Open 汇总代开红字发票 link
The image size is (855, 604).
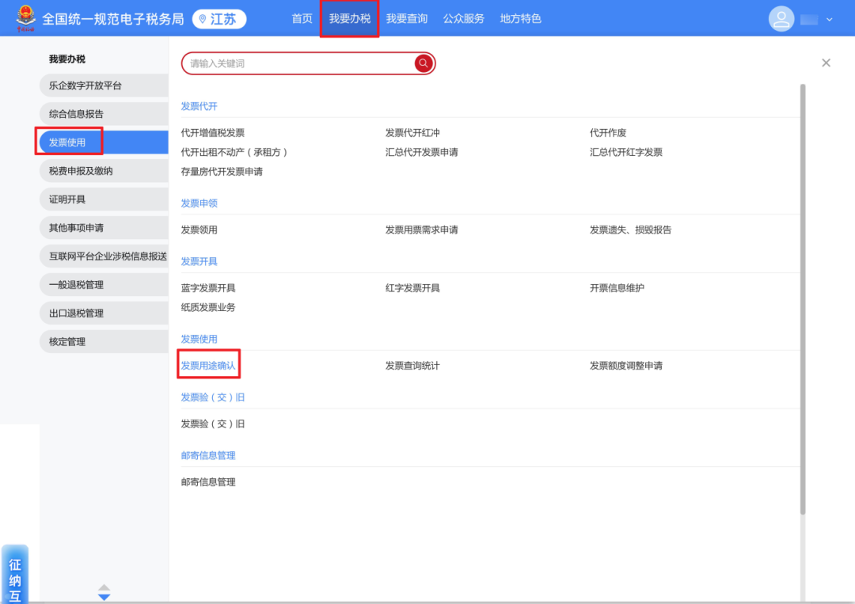pos(626,152)
